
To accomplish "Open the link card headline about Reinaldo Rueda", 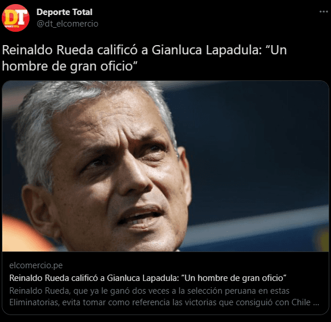I will tap(148, 278).
